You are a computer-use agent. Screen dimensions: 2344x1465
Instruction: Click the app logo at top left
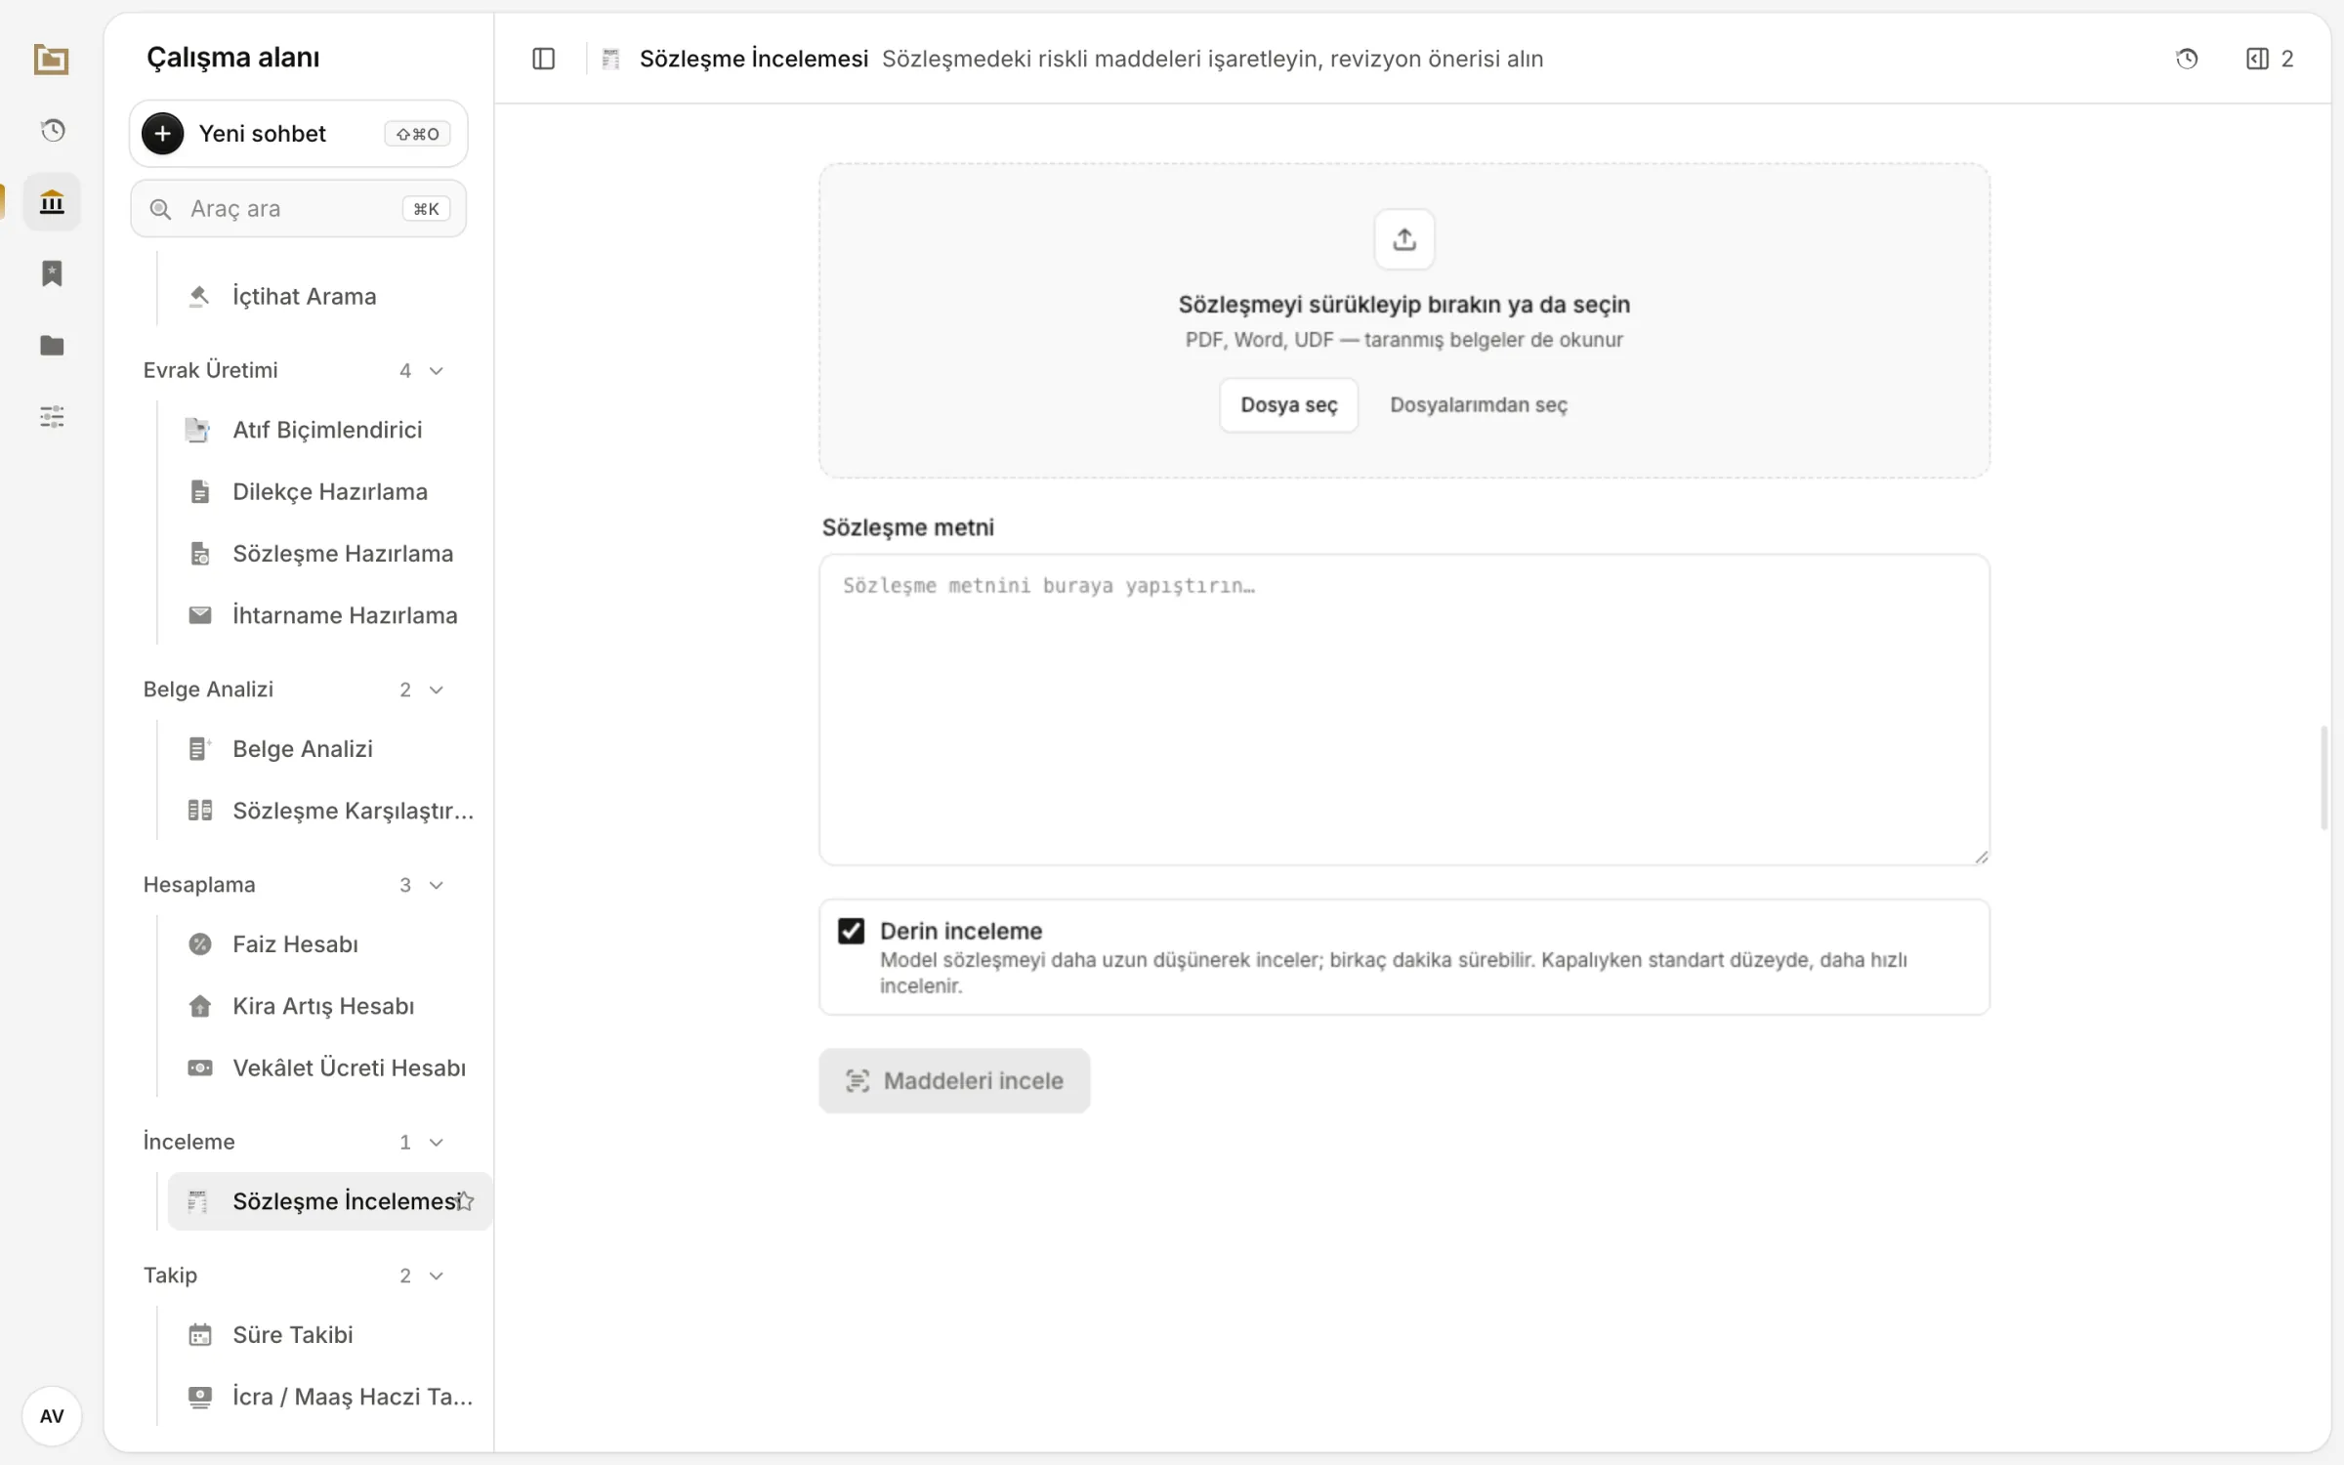point(51,60)
